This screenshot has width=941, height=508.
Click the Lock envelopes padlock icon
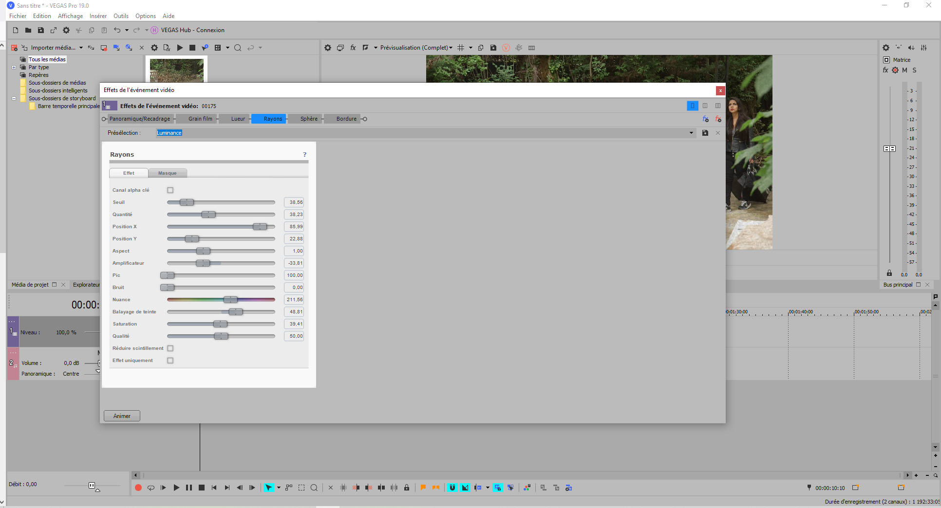pyautogui.click(x=407, y=488)
